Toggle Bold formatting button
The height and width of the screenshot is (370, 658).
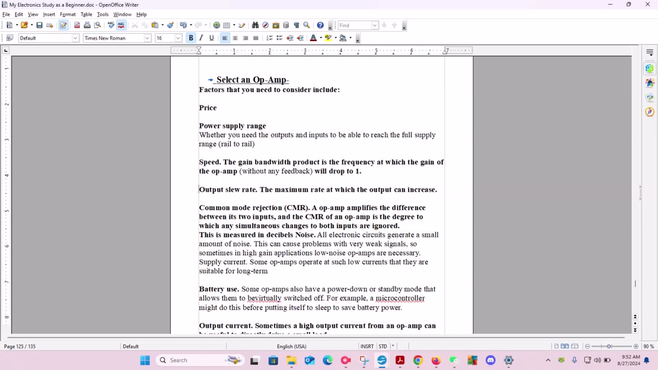pyautogui.click(x=191, y=38)
